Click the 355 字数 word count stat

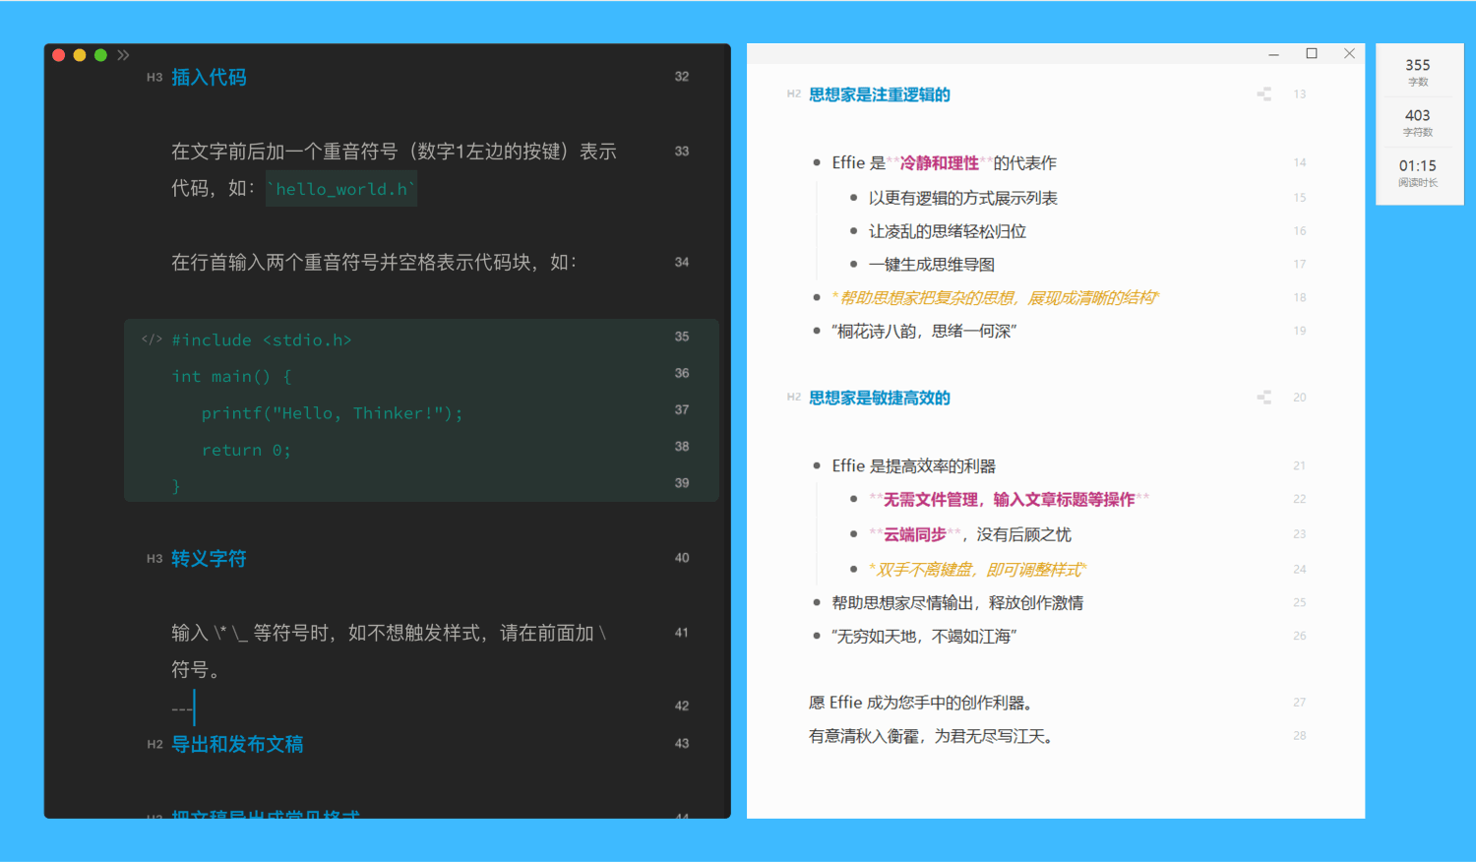tap(1418, 72)
